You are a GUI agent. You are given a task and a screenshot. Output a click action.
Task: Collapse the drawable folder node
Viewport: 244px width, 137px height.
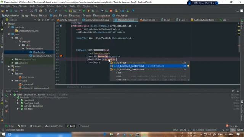pyautogui.click(x=13, y=81)
